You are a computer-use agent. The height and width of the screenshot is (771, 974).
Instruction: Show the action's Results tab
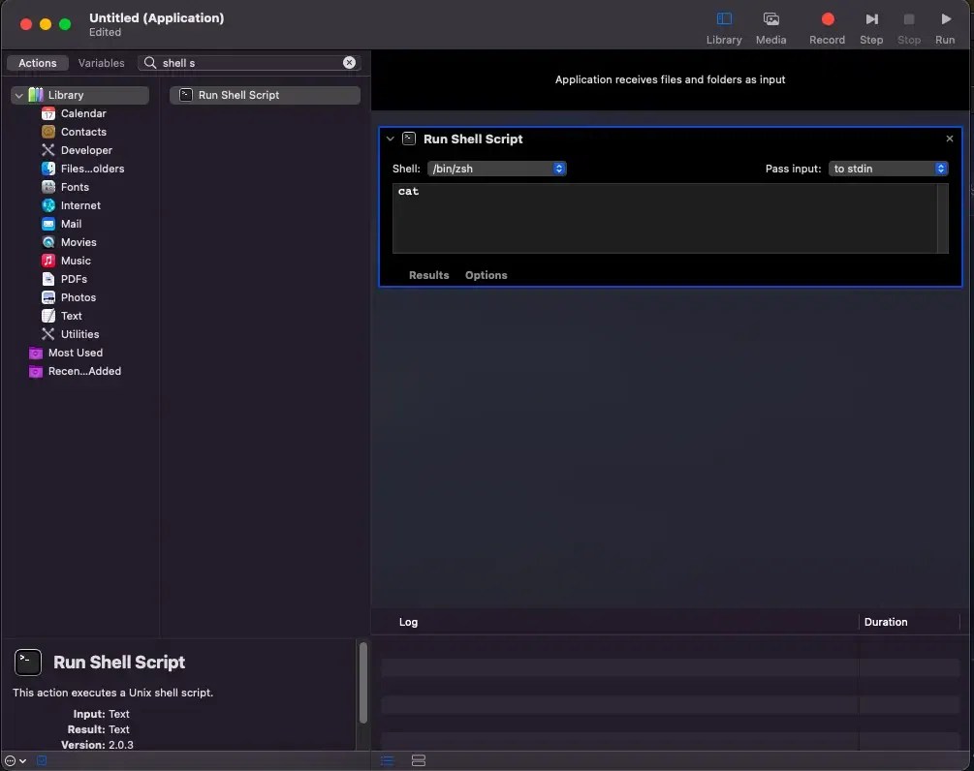428,275
